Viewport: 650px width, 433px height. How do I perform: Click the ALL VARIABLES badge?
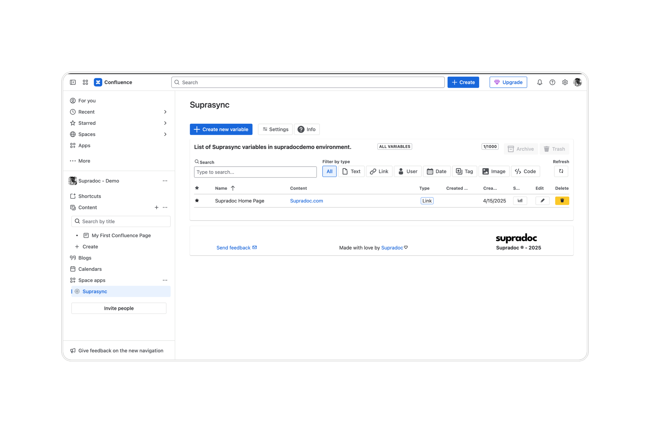395,147
